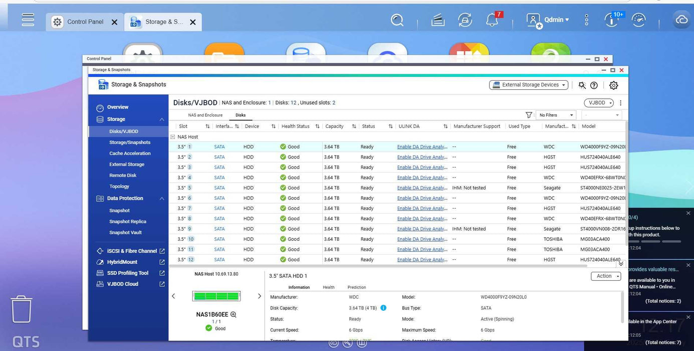Switch to the Disks tab
This screenshot has width=694, height=351.
[x=241, y=115]
